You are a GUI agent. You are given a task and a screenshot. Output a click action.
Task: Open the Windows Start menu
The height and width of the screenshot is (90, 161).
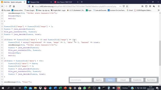tap(3, 88)
